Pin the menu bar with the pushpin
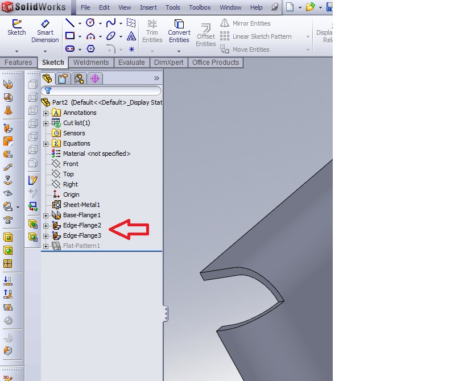 click(x=275, y=7)
